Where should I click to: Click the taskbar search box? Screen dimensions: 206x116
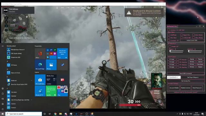pyautogui.click(x=23, y=114)
